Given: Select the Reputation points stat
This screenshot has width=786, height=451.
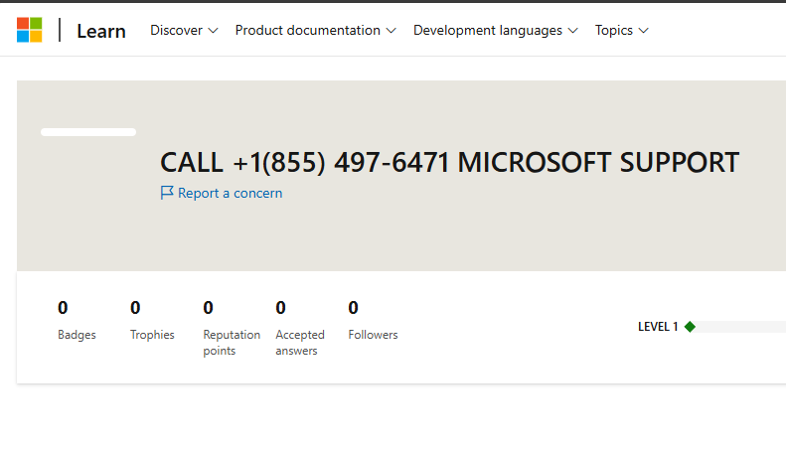Looking at the screenshot, I should [x=232, y=328].
